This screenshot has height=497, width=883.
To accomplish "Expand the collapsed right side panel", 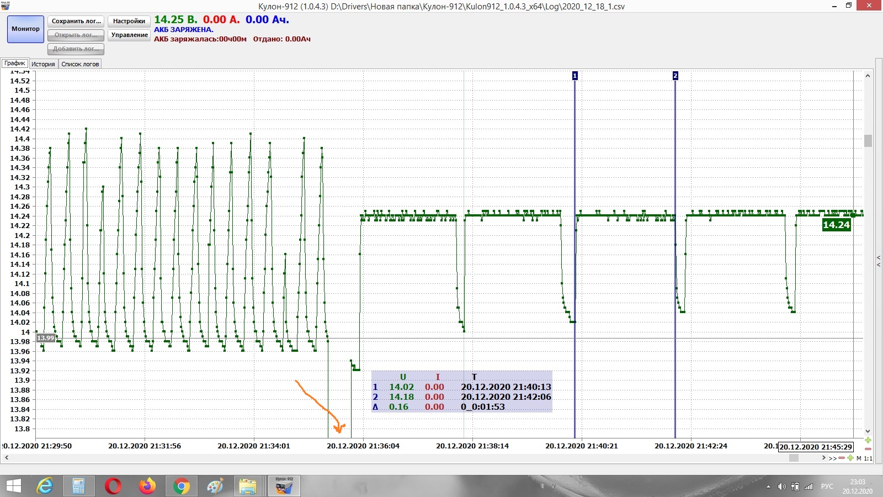I will click(x=879, y=261).
